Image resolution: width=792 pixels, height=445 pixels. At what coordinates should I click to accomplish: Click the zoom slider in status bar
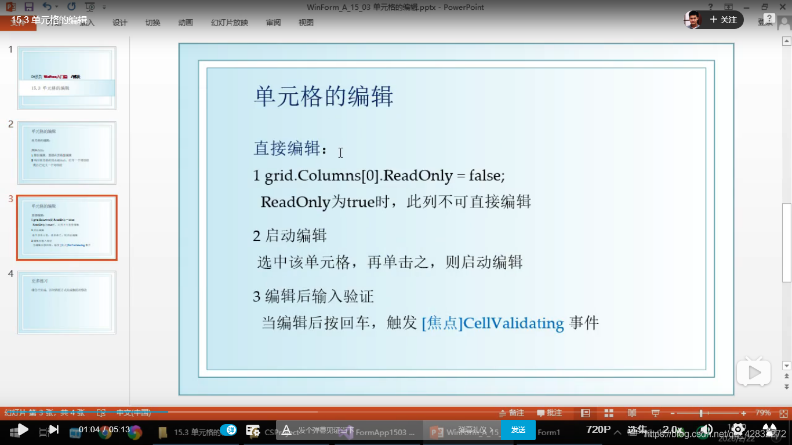click(708, 413)
